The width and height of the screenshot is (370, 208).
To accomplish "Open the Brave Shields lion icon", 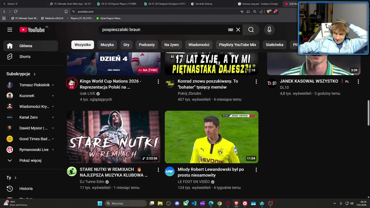I will pos(269,12).
